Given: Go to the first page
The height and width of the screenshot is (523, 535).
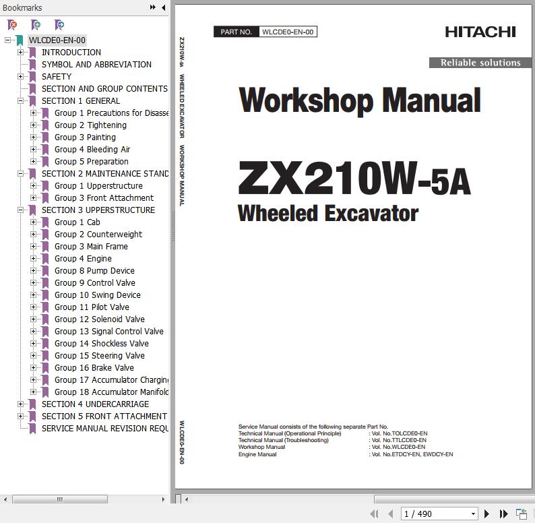Looking at the screenshot, I should pos(374,514).
